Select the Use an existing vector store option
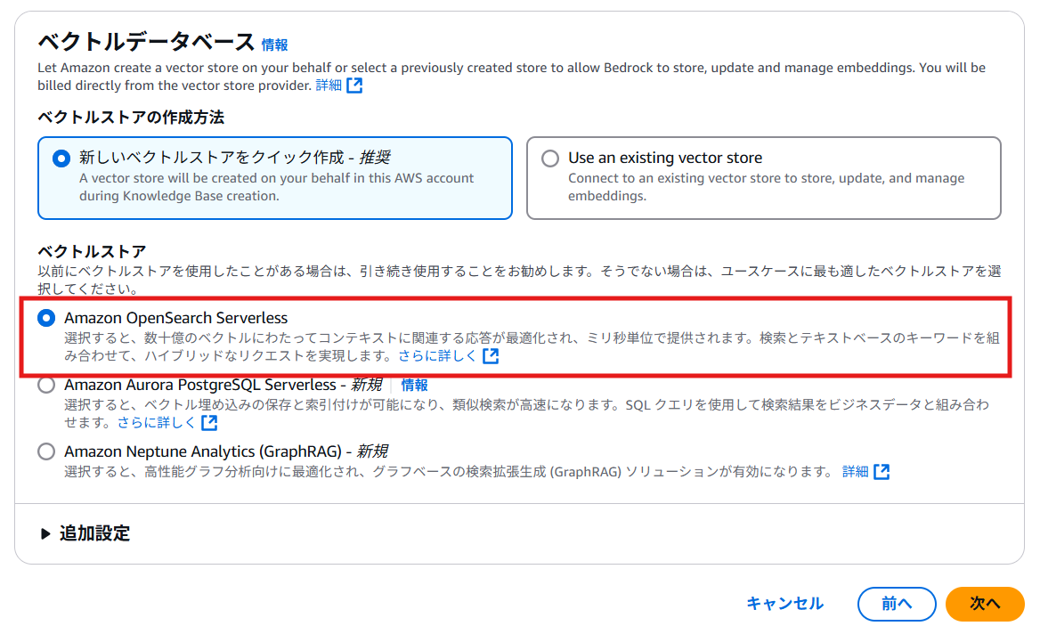Viewport: 1040px width, 626px height. [x=550, y=159]
